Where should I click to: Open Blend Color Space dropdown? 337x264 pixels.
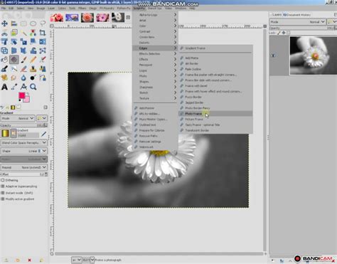[x=23, y=142]
